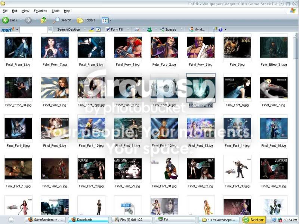Open the File menu

pos(5,11)
